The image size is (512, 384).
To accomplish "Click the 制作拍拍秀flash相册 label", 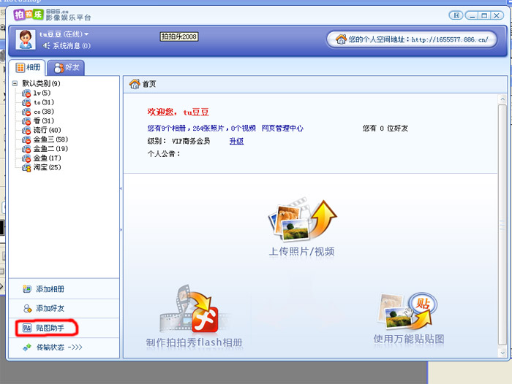I will coord(195,342).
